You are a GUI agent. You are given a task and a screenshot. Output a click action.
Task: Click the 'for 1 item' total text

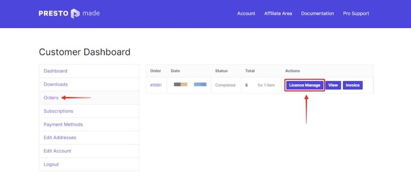pos(266,85)
